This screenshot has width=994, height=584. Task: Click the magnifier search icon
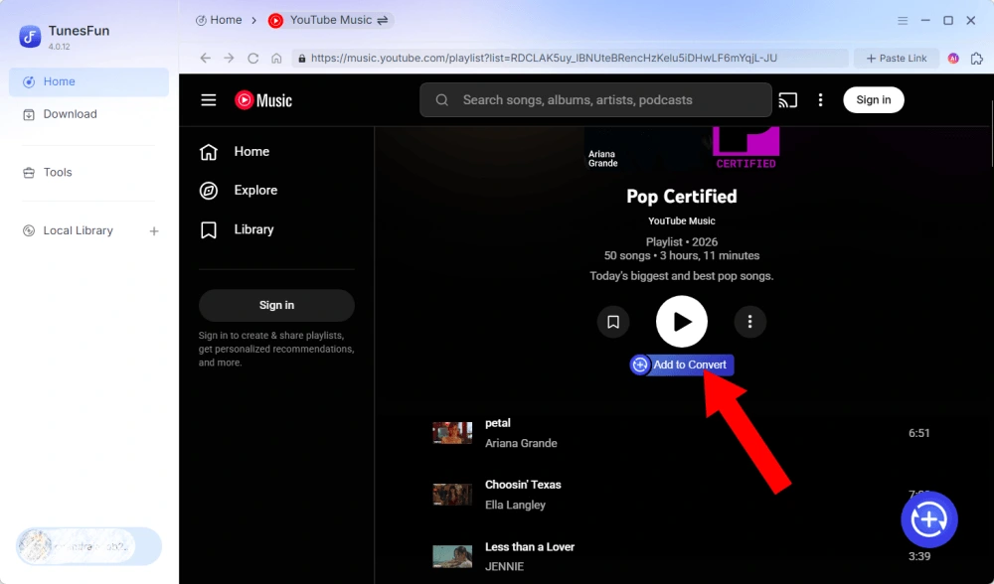coord(442,100)
